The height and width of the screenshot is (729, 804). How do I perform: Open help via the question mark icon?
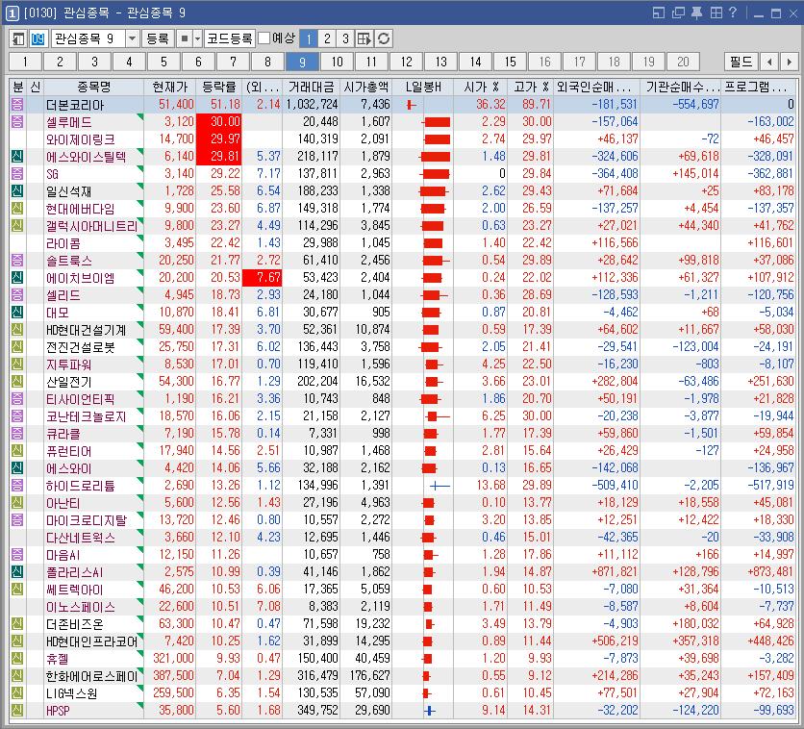pyautogui.click(x=733, y=13)
